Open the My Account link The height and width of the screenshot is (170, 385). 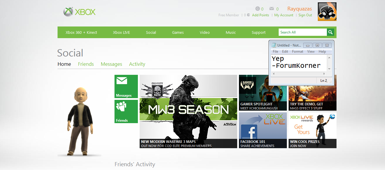pos(284,15)
